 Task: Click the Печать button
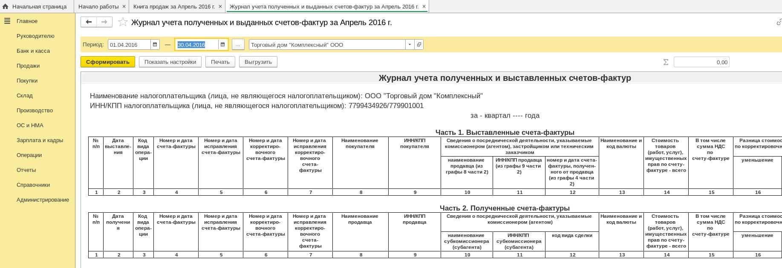(220, 62)
